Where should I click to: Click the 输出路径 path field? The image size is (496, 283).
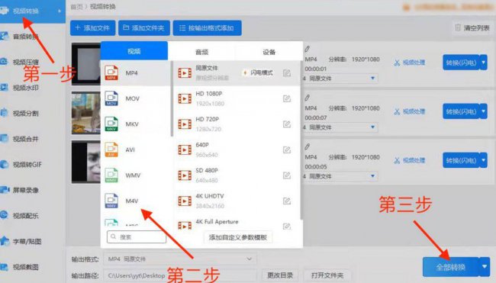180,275
